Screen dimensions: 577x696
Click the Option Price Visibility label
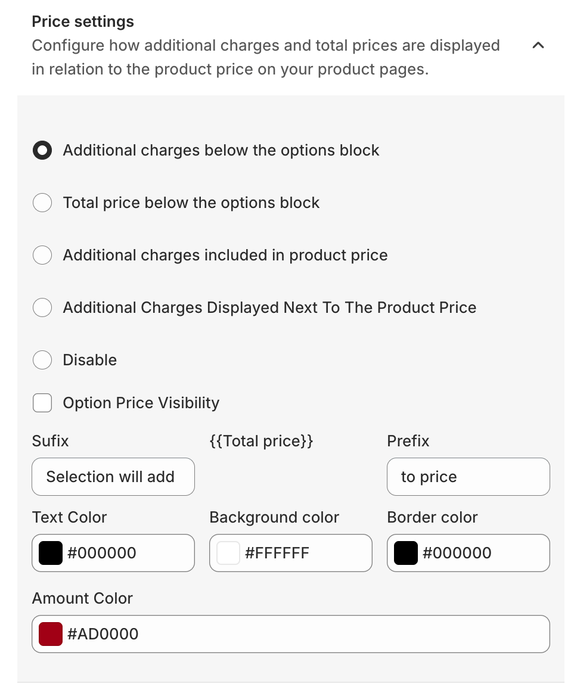point(141,403)
